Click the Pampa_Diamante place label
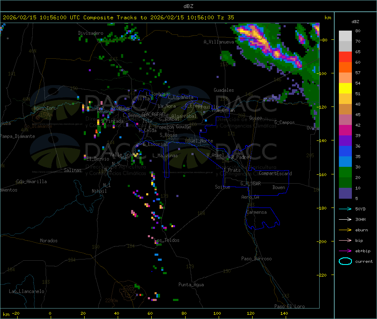This screenshot has height=319, width=377. tap(18, 136)
